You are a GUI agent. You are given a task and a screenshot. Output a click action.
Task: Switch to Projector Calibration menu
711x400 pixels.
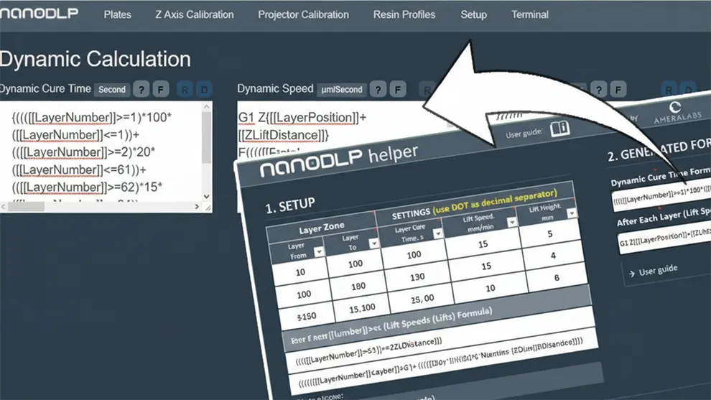coord(303,14)
